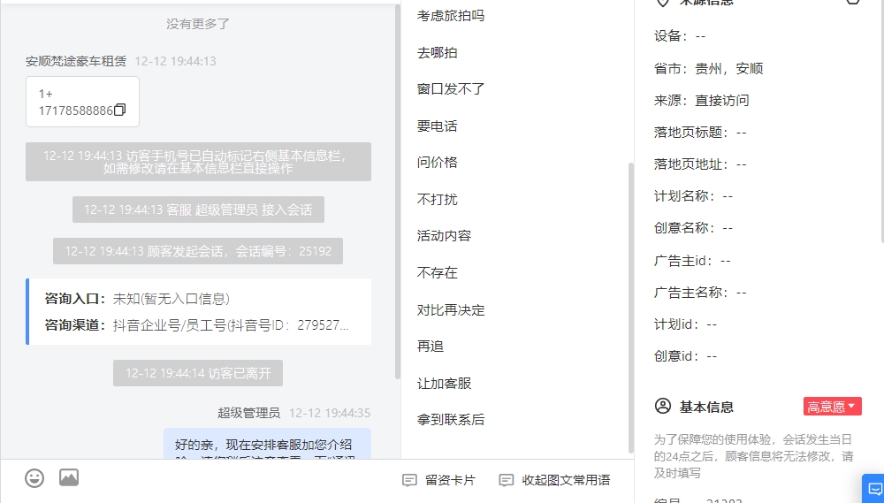Click the 留资卡片 button
This screenshot has height=503, width=884.
pos(438,480)
